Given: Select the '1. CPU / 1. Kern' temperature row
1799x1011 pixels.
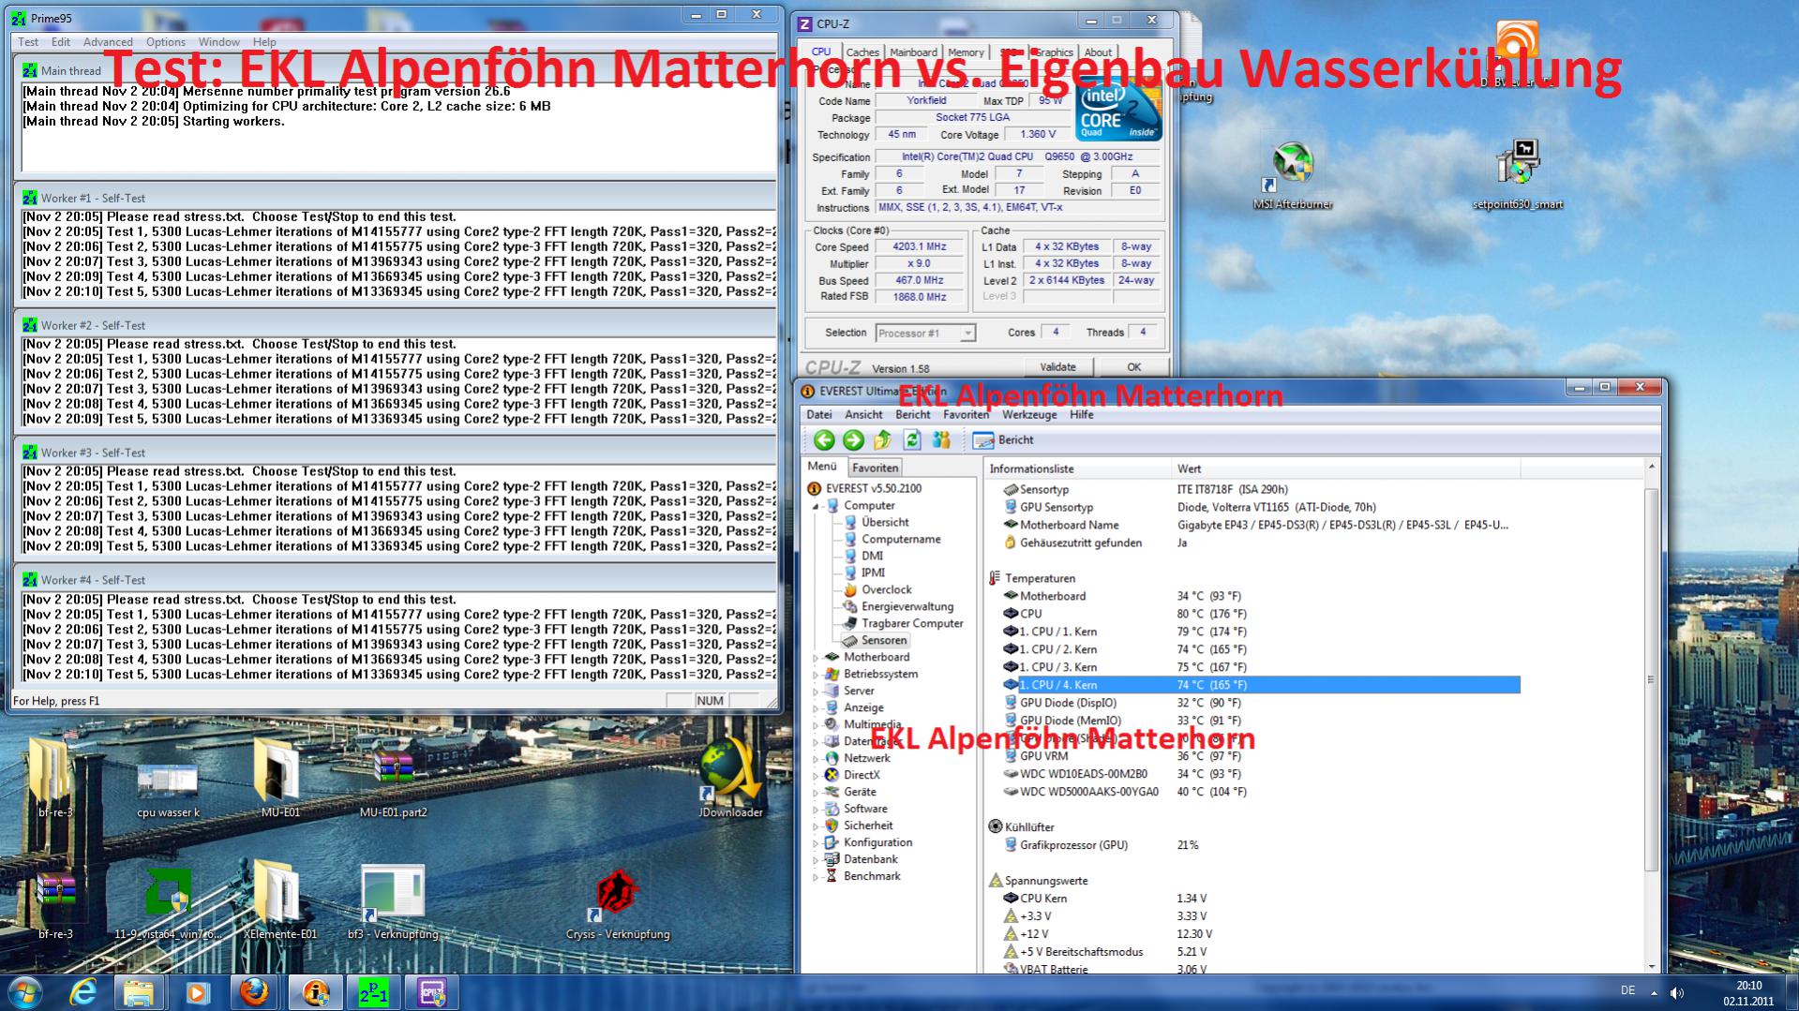Looking at the screenshot, I should pos(1261,632).
